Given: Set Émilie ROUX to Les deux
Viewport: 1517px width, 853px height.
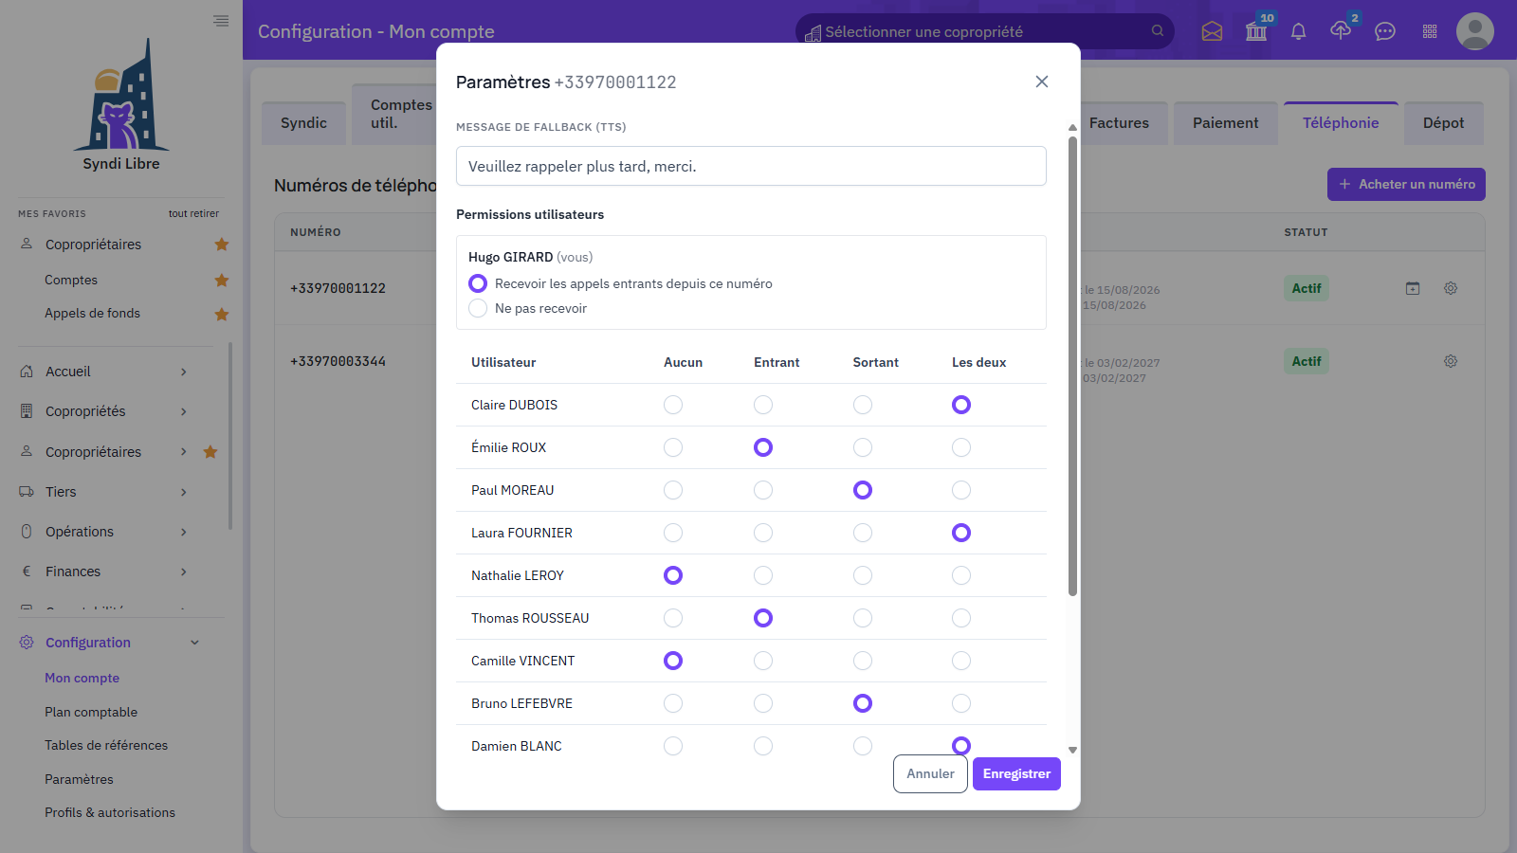Looking at the screenshot, I should [961, 447].
